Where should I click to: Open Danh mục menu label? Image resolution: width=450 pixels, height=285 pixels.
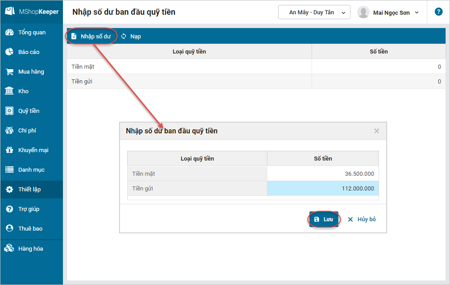coord(31,170)
